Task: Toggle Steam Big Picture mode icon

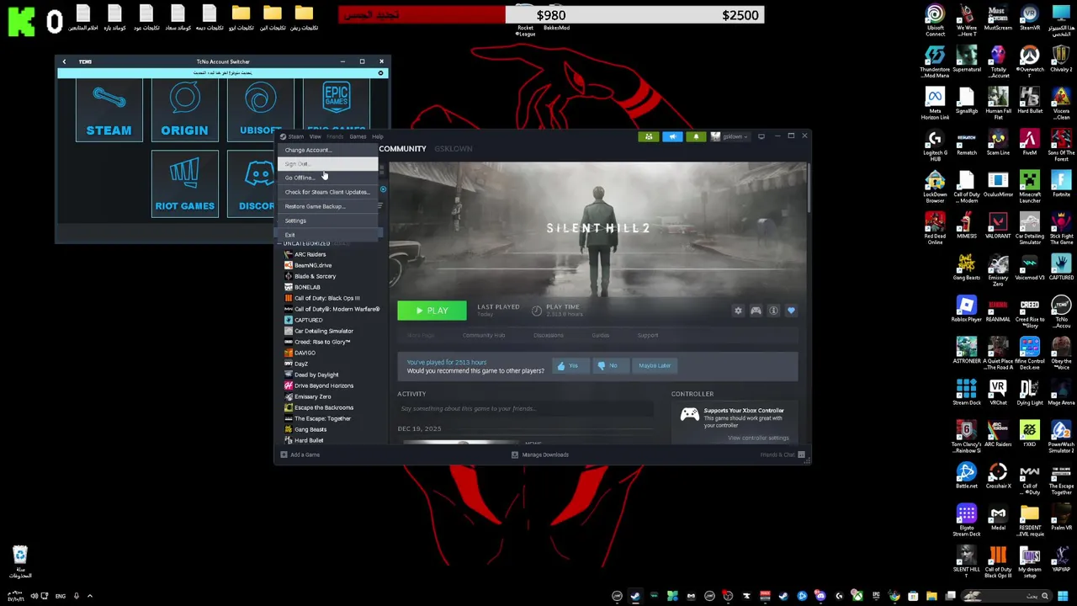Action: click(x=761, y=136)
